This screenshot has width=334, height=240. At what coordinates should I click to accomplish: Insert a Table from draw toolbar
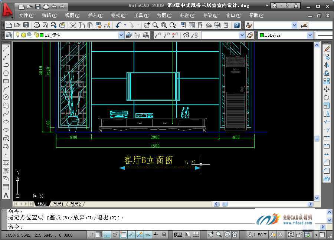coord(6,187)
